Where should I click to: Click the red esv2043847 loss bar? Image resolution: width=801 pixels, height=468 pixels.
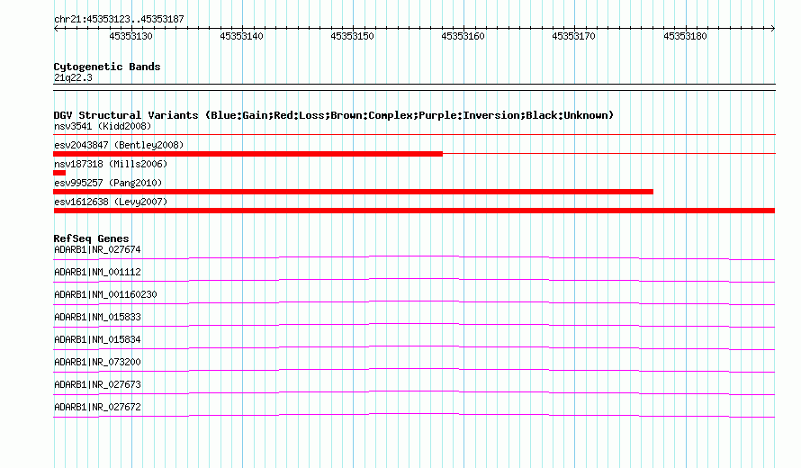pos(247,154)
